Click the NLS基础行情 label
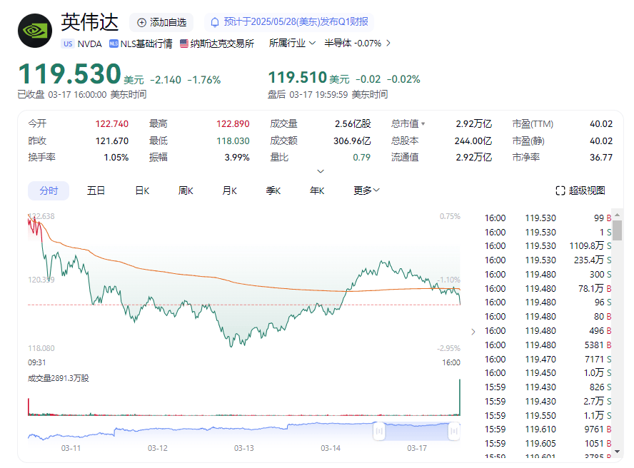 [146, 44]
